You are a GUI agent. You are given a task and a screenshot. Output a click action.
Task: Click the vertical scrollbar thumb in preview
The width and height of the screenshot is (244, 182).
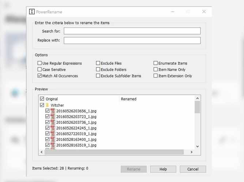(197, 107)
